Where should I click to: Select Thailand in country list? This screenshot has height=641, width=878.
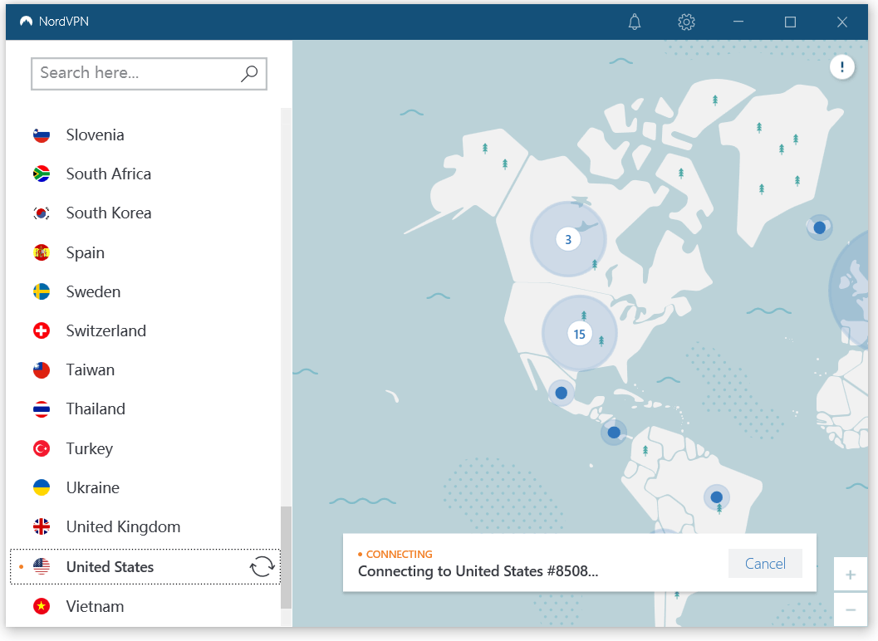145,409
